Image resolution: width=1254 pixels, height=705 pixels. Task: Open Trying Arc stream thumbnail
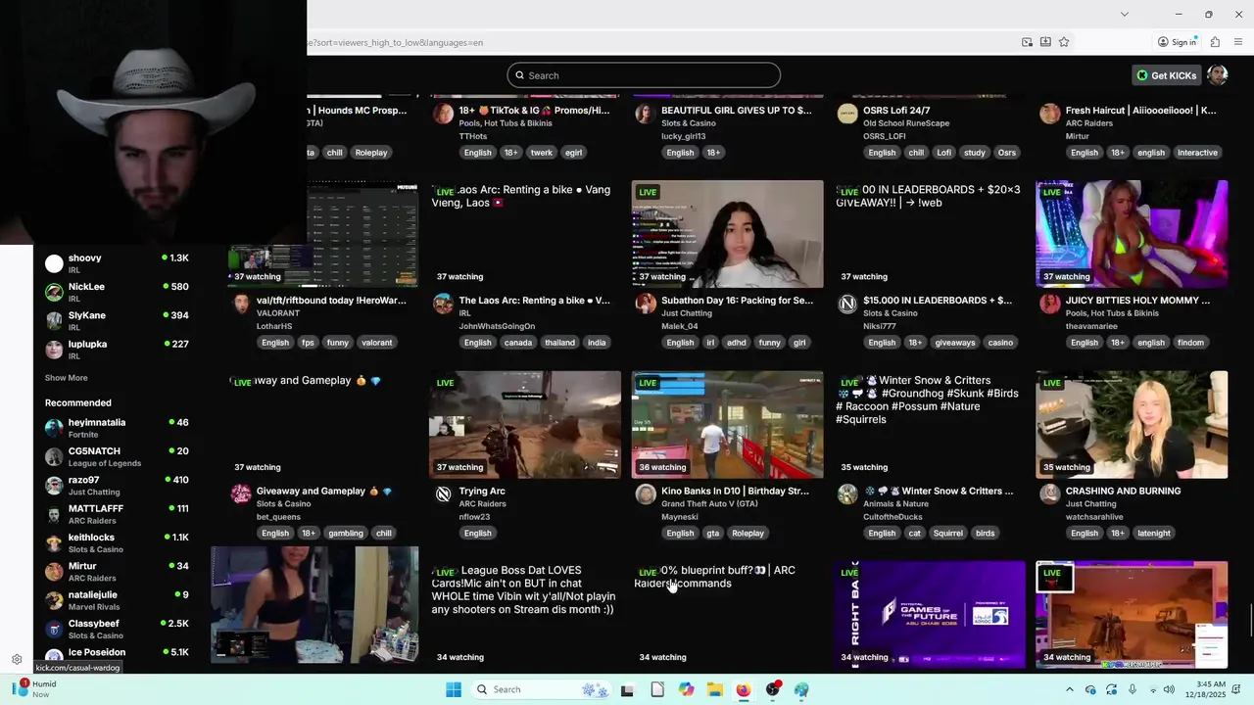(525, 424)
